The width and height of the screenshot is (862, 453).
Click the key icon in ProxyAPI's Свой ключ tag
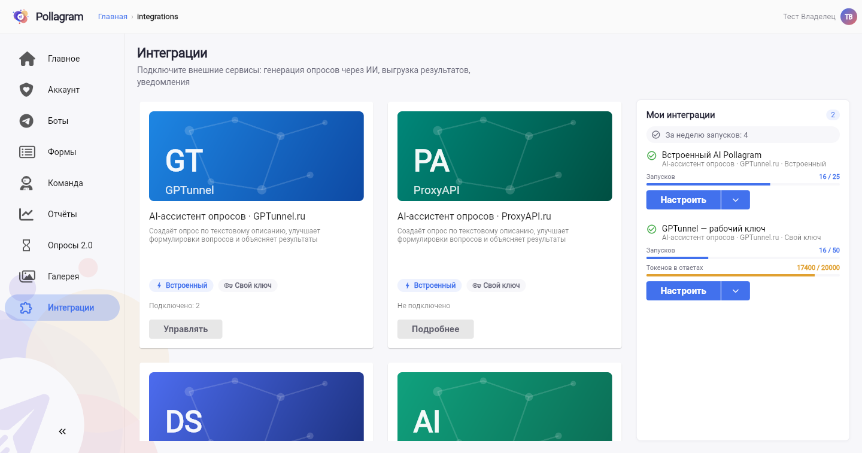476,286
